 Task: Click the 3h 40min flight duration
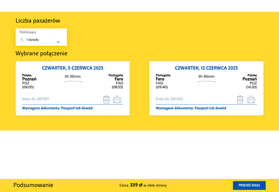[206, 76]
